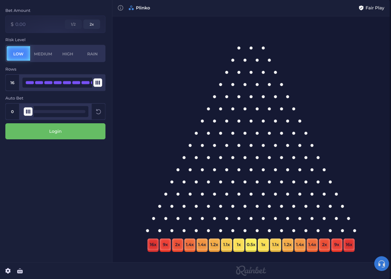Click the Plinko game logo icon
The width and height of the screenshot is (391, 279).
click(131, 8)
